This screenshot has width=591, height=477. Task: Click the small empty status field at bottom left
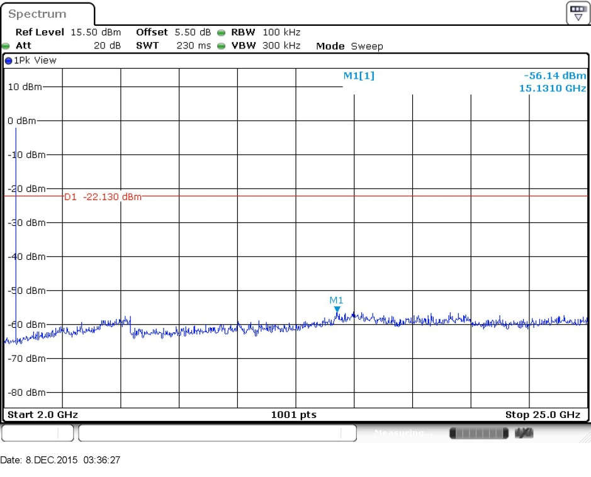[x=37, y=433]
